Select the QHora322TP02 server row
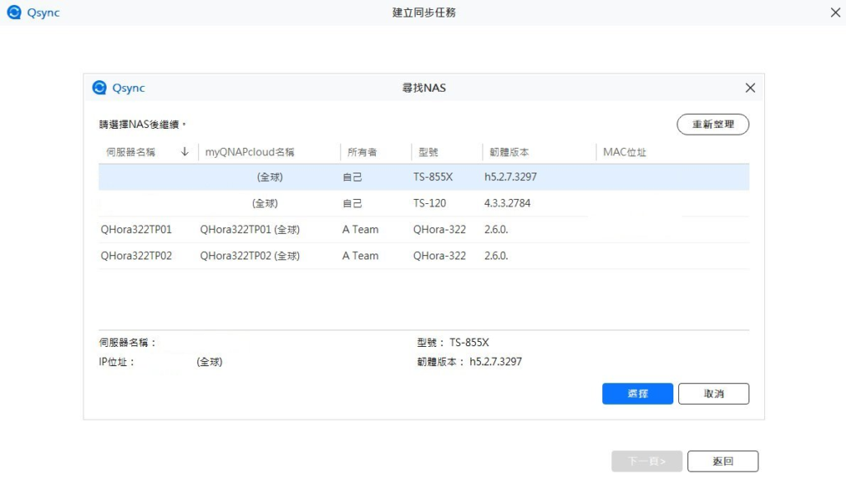Image resolution: width=846 pixels, height=489 pixels. pos(423,256)
